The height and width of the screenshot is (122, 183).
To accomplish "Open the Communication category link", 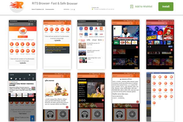I will 50,9.
